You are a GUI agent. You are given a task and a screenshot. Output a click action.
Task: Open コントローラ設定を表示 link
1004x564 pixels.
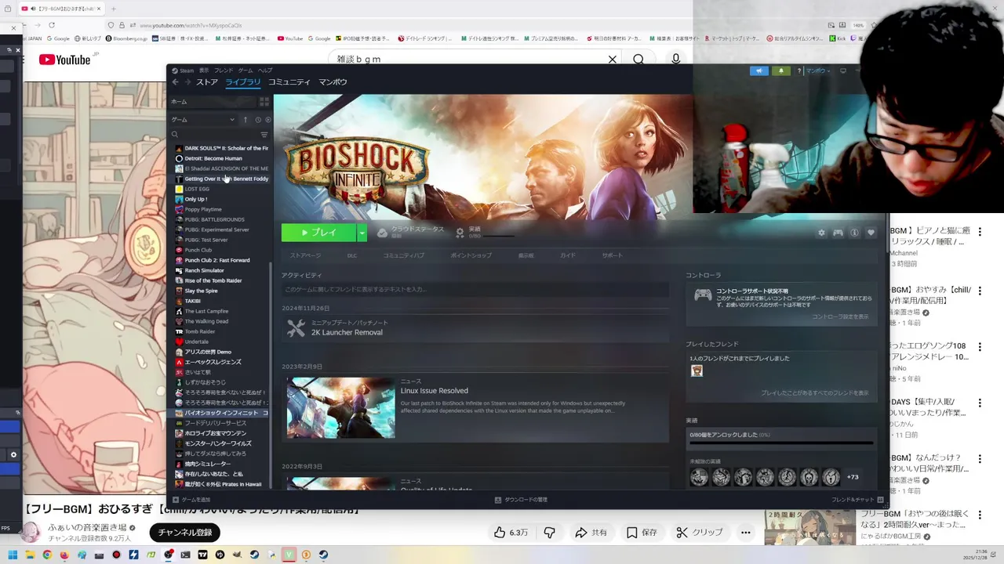tap(840, 316)
